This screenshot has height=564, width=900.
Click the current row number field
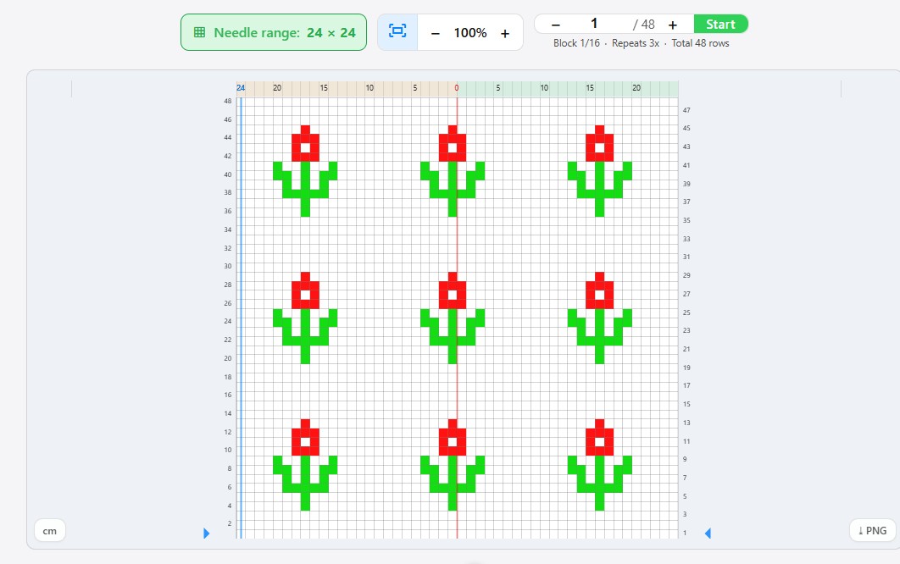[x=594, y=24]
